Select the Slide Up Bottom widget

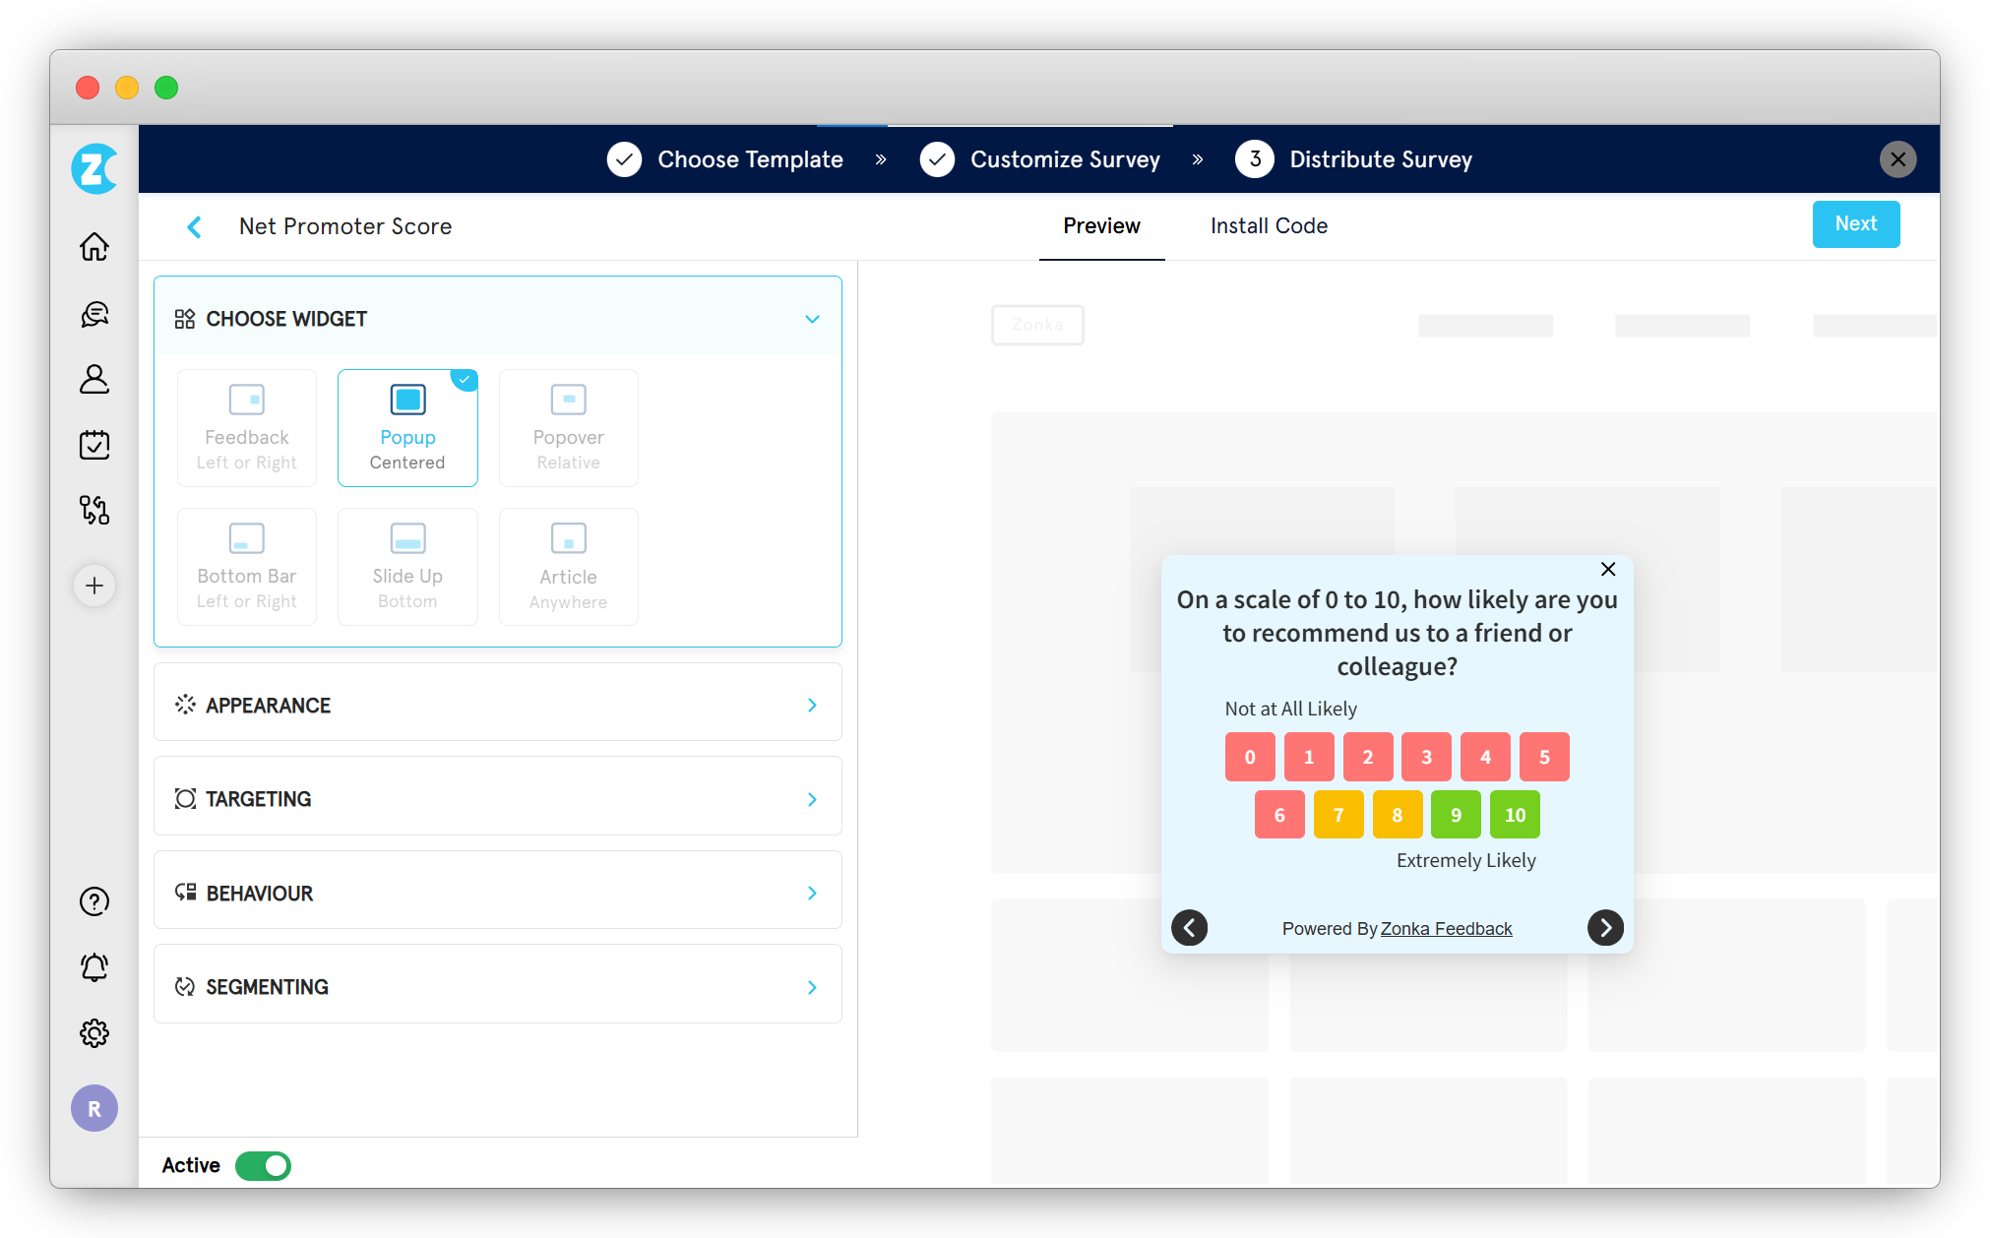[407, 567]
